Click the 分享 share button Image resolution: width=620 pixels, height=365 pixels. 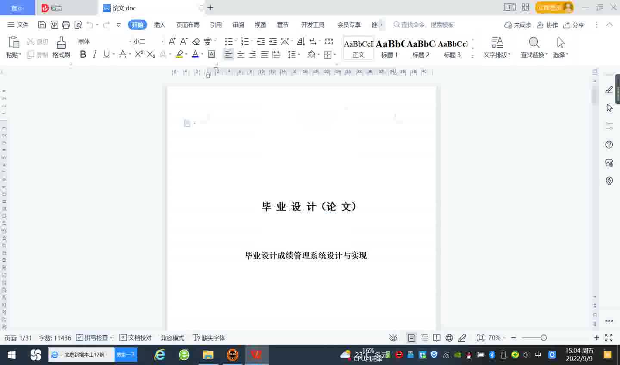click(x=574, y=25)
